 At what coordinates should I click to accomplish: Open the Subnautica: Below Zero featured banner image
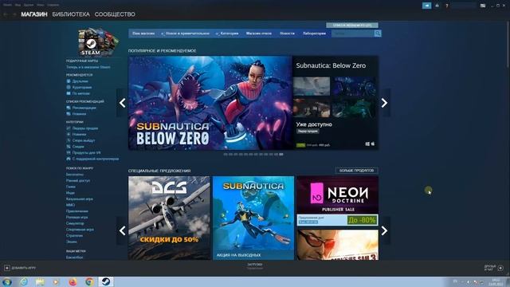tap(210, 103)
